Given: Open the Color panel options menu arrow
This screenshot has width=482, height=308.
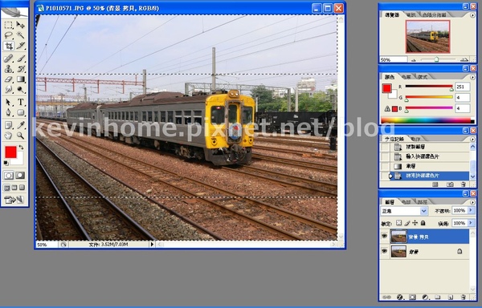Looking at the screenshot, I should (x=473, y=77).
